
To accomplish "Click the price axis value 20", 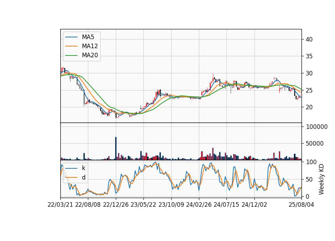I will [x=309, y=107].
